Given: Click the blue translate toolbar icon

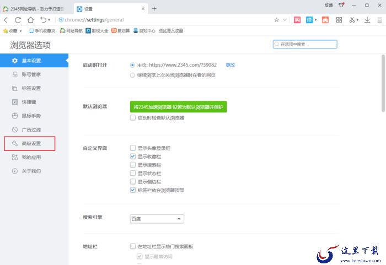Looking at the screenshot, I should click(309, 20).
